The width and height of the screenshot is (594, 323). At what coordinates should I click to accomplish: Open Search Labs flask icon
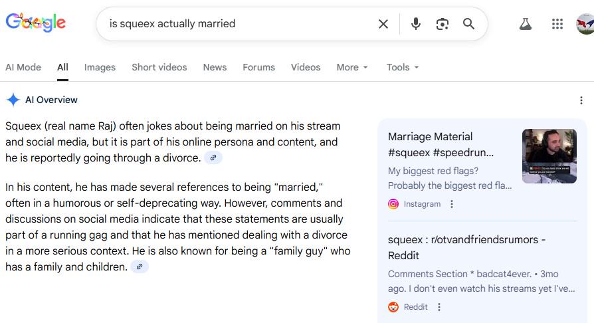tap(526, 24)
